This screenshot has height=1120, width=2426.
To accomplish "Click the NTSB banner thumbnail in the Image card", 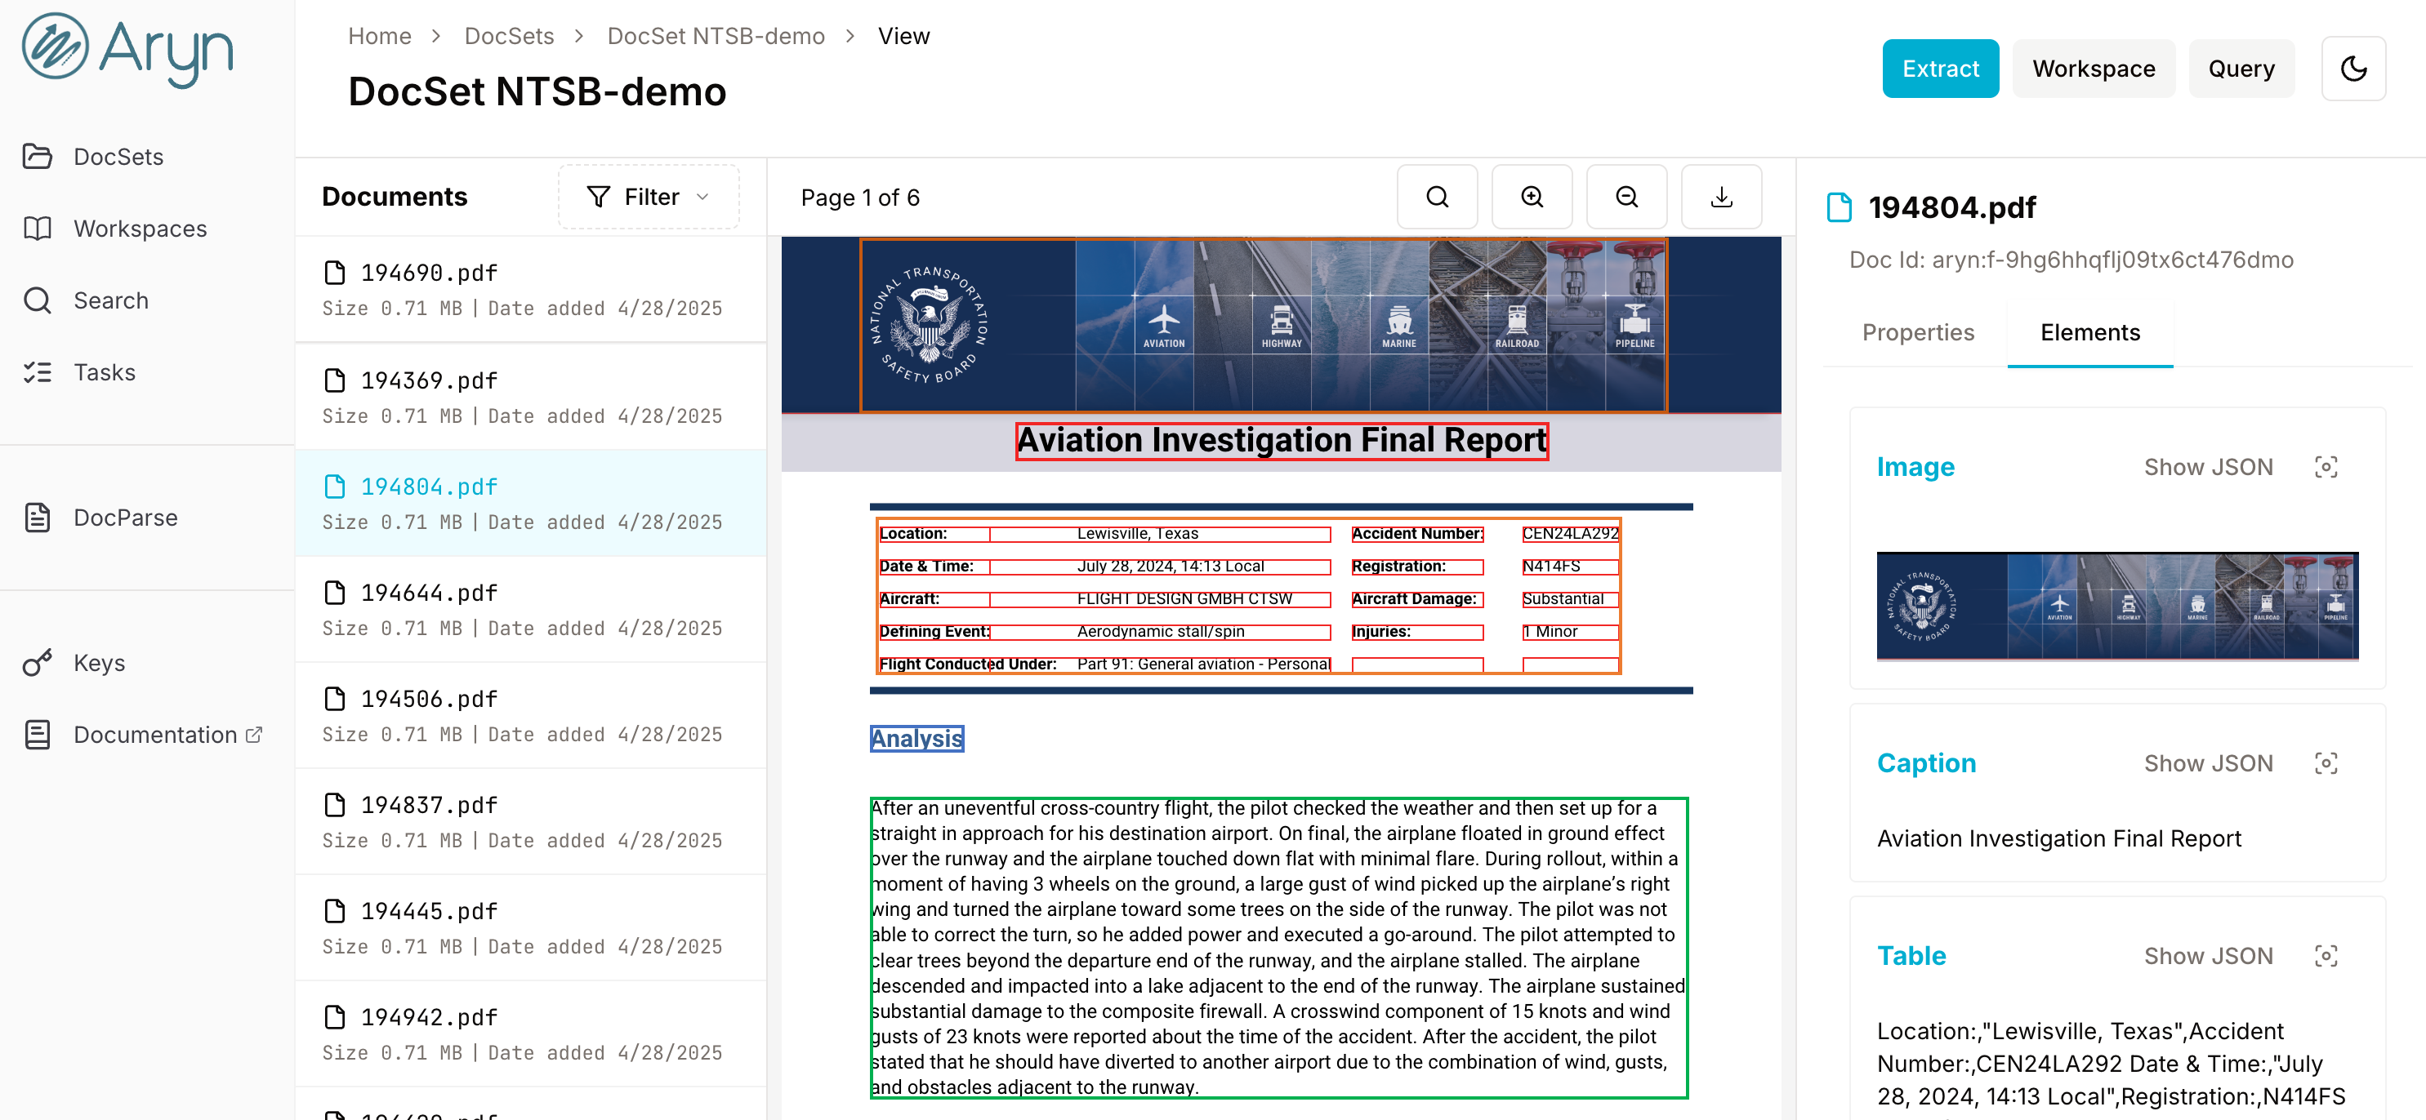I will pyautogui.click(x=2117, y=605).
